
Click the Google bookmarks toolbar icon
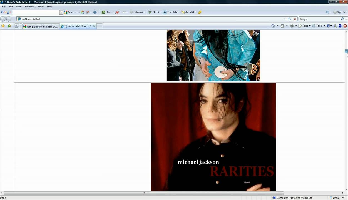click(88, 12)
